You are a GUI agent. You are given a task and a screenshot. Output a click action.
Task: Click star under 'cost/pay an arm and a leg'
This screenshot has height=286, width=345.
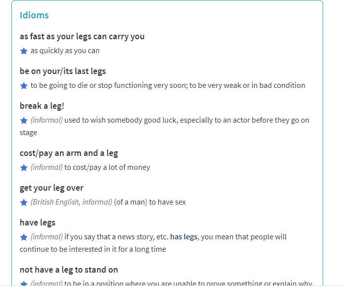23,168
